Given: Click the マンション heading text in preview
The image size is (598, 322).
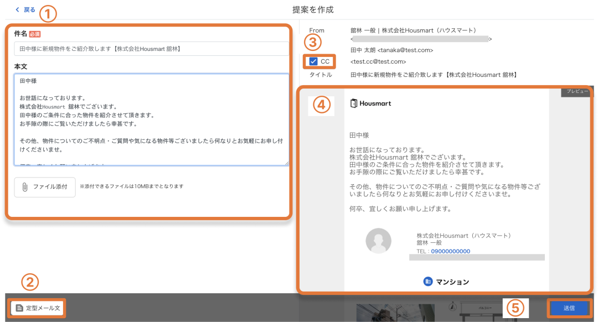Looking at the screenshot, I should click(x=452, y=282).
